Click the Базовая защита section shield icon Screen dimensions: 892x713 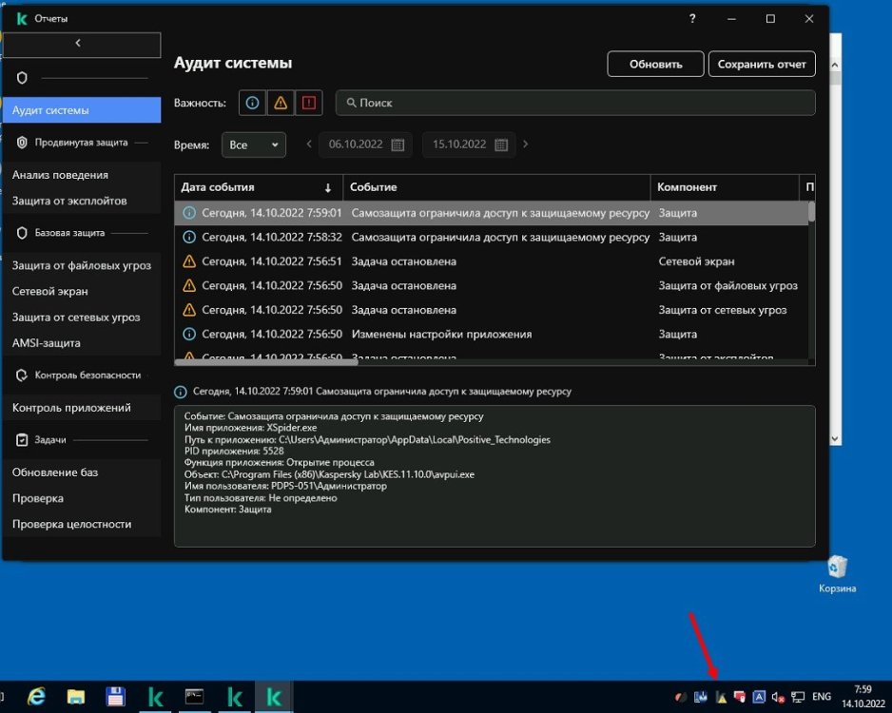(22, 233)
